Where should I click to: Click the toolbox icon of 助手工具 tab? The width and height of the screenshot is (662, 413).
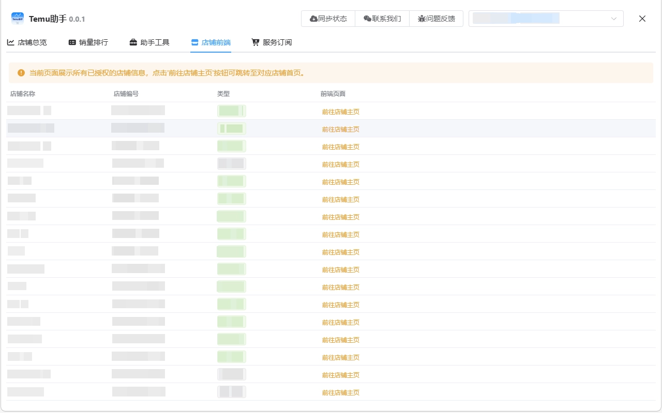click(x=133, y=42)
